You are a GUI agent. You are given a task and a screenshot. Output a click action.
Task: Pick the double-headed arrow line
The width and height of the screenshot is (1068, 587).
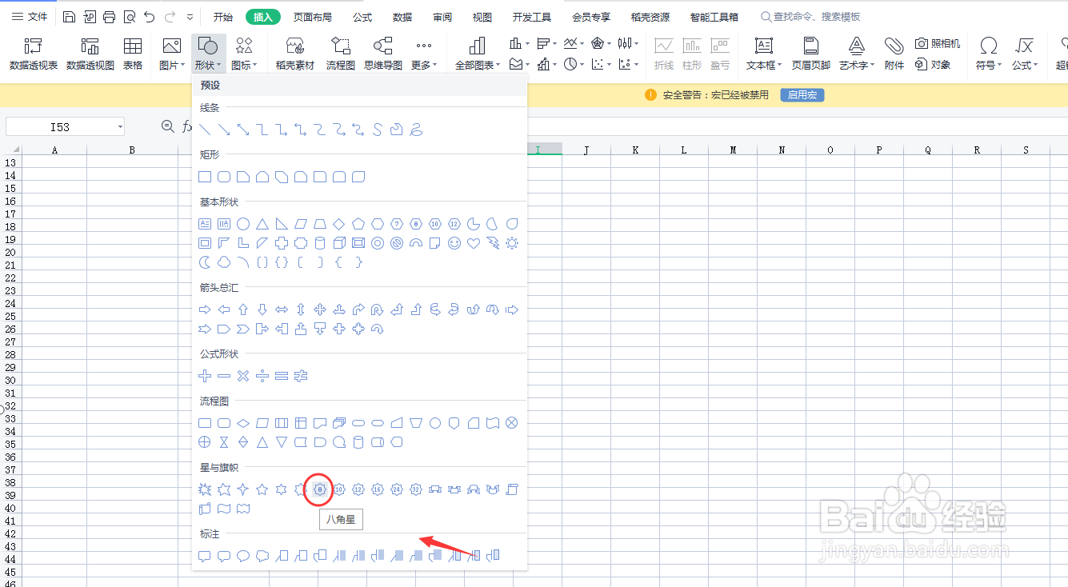243,130
